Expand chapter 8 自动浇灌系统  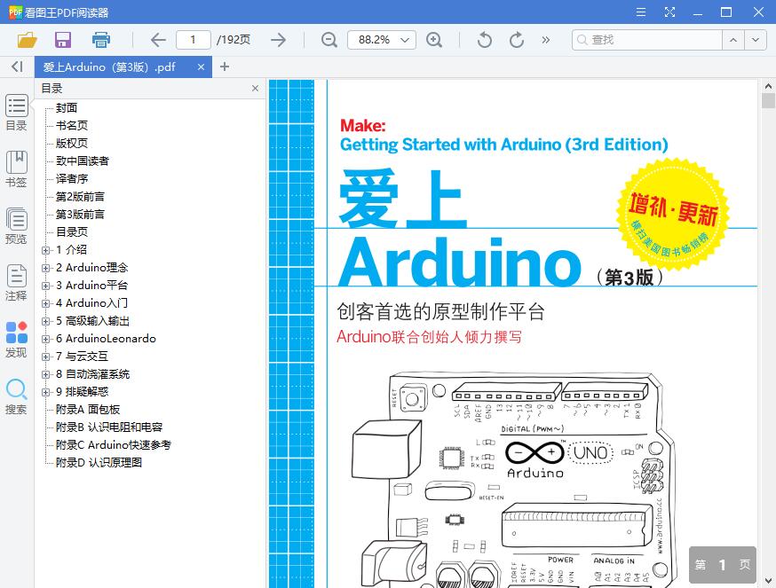(x=45, y=374)
